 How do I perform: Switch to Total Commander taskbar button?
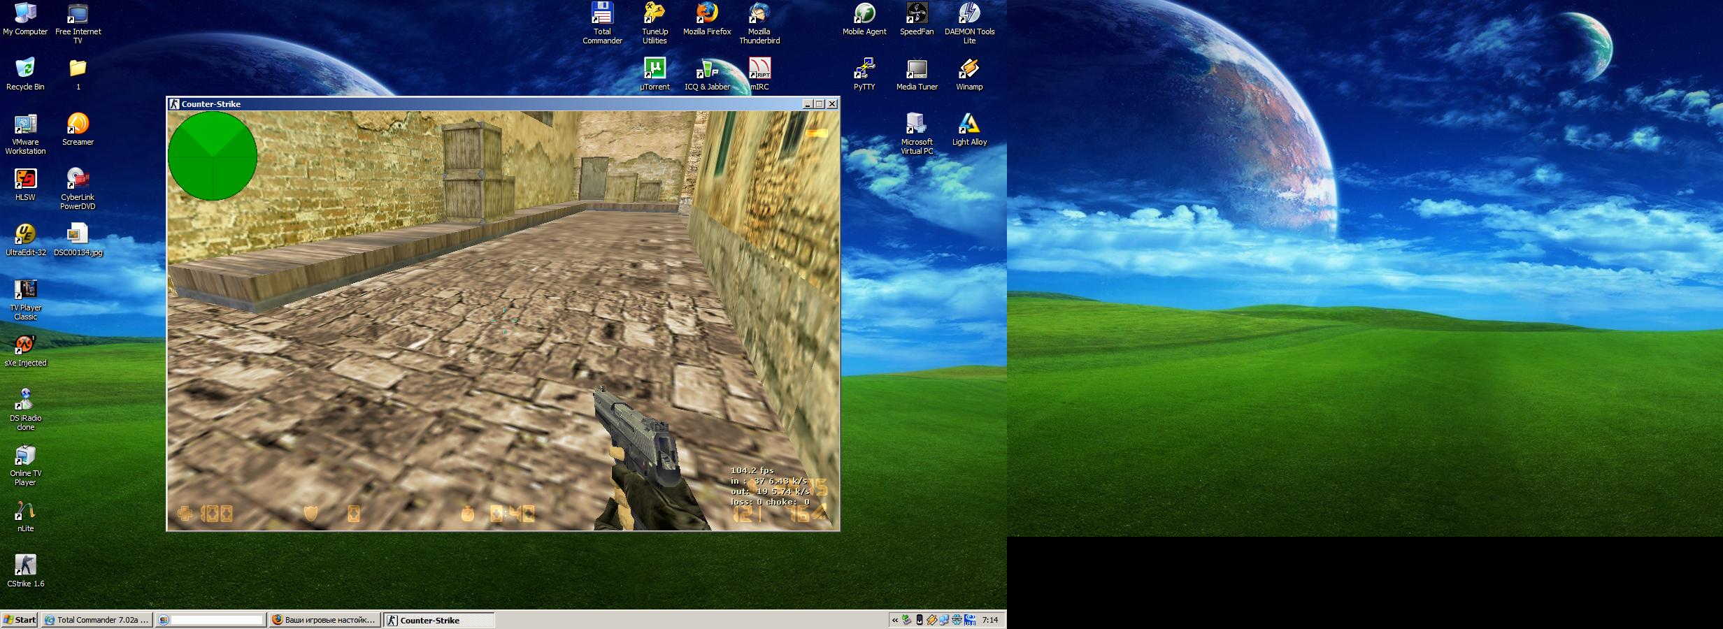click(96, 620)
